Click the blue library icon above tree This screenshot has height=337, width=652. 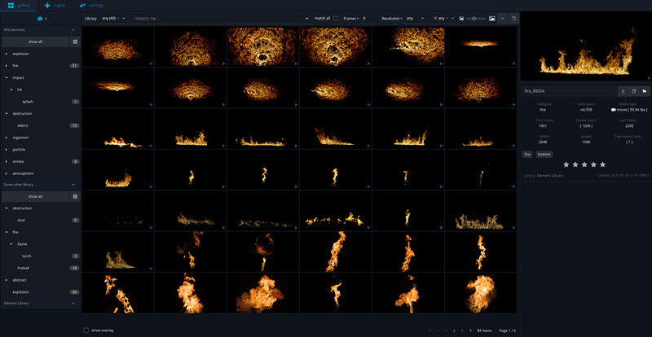pyautogui.click(x=40, y=18)
